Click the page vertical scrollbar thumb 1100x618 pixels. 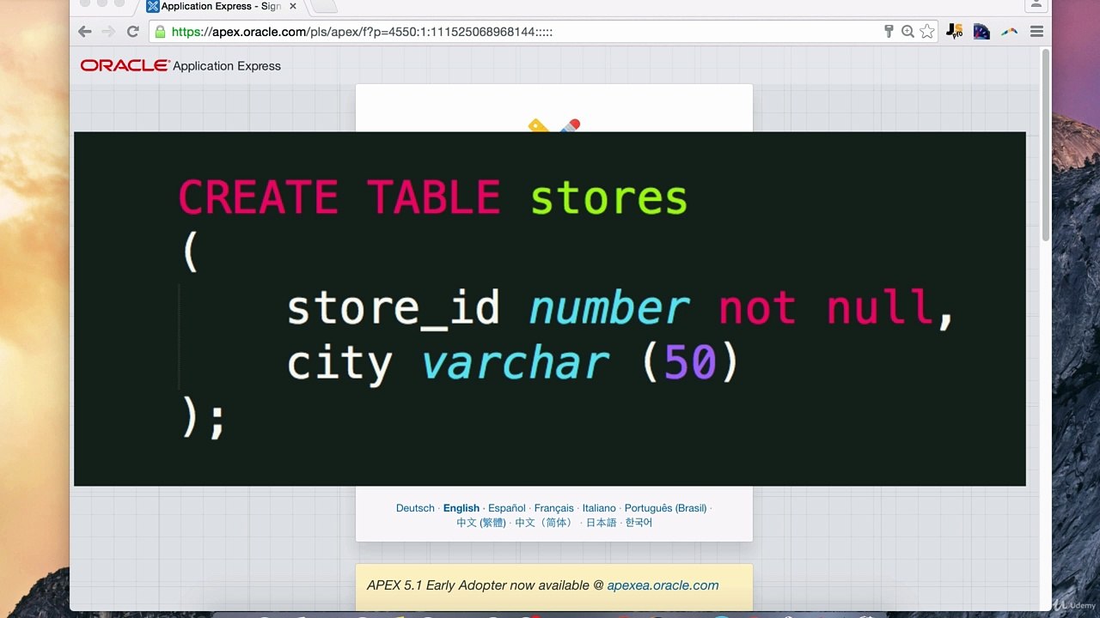pyautogui.click(x=1046, y=144)
